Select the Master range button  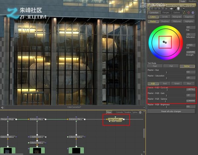[153, 21]
